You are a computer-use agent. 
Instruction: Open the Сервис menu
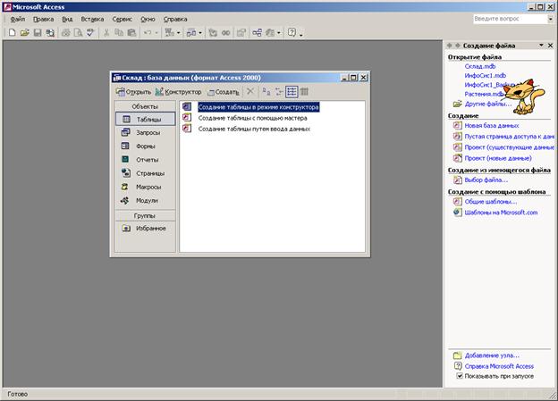(122, 19)
